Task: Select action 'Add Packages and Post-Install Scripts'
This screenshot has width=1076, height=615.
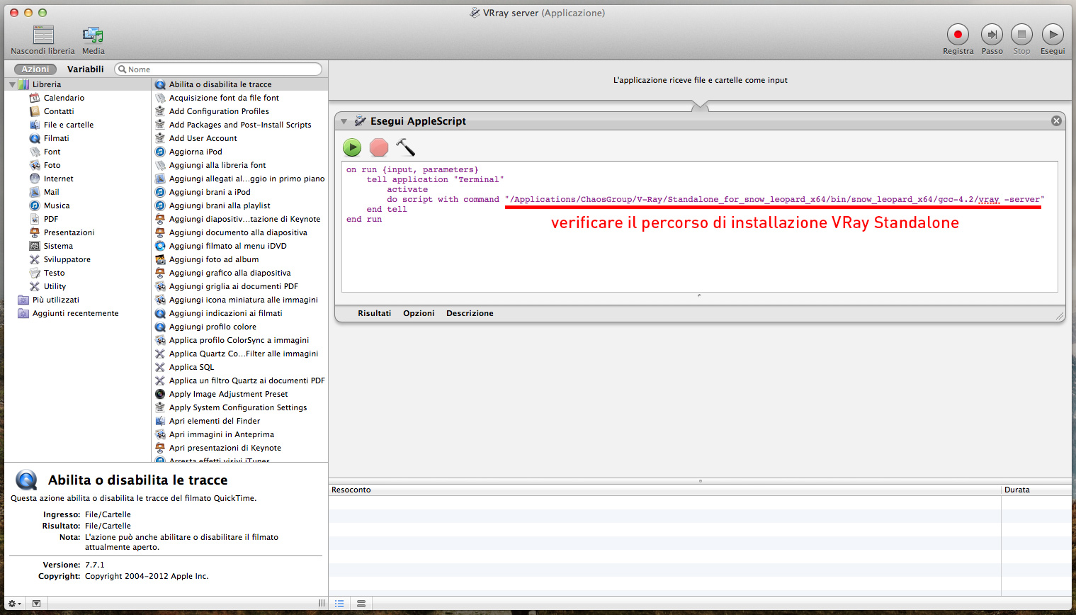Action: pyautogui.click(x=240, y=125)
